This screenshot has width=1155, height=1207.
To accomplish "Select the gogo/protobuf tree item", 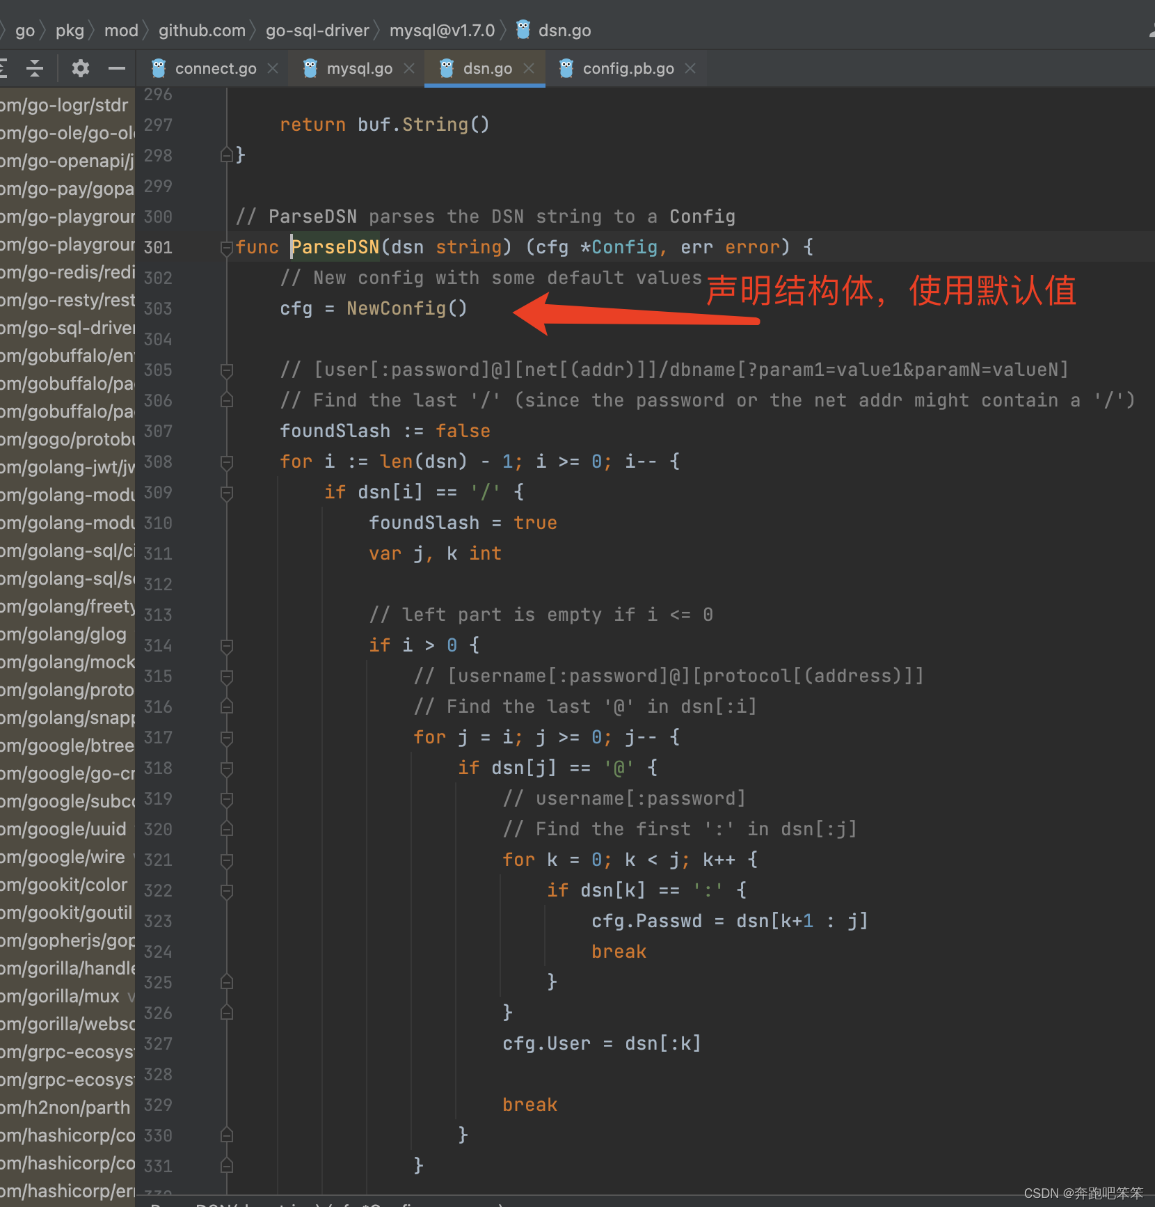I will 67,439.
